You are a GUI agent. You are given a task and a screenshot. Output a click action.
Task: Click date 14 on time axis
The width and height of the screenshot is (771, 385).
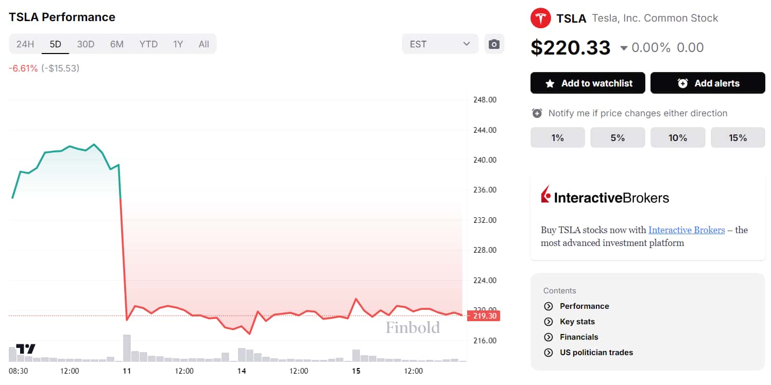[242, 371]
